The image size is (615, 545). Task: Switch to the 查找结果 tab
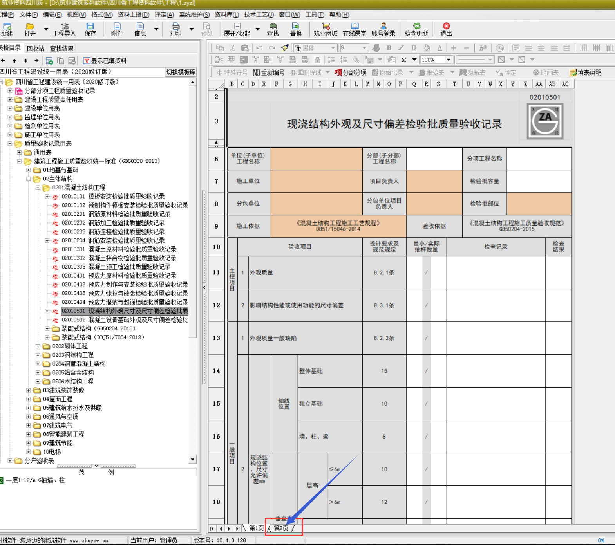pos(62,49)
